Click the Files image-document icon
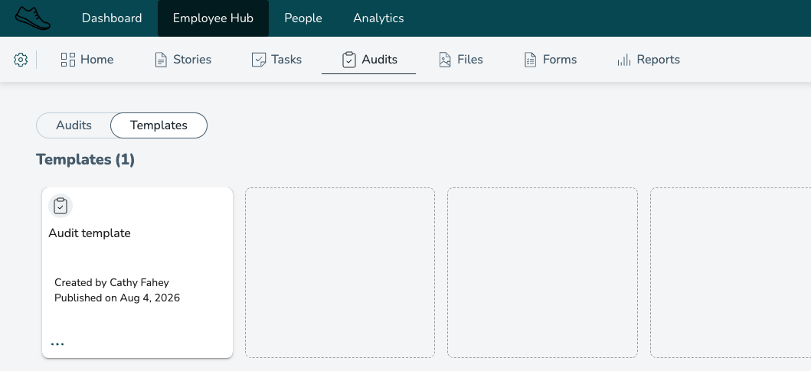This screenshot has width=811, height=371. pos(445,60)
